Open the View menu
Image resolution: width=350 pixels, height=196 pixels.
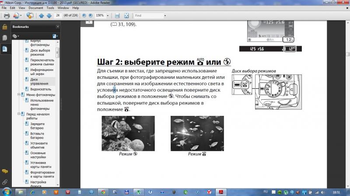(x=21, y=8)
